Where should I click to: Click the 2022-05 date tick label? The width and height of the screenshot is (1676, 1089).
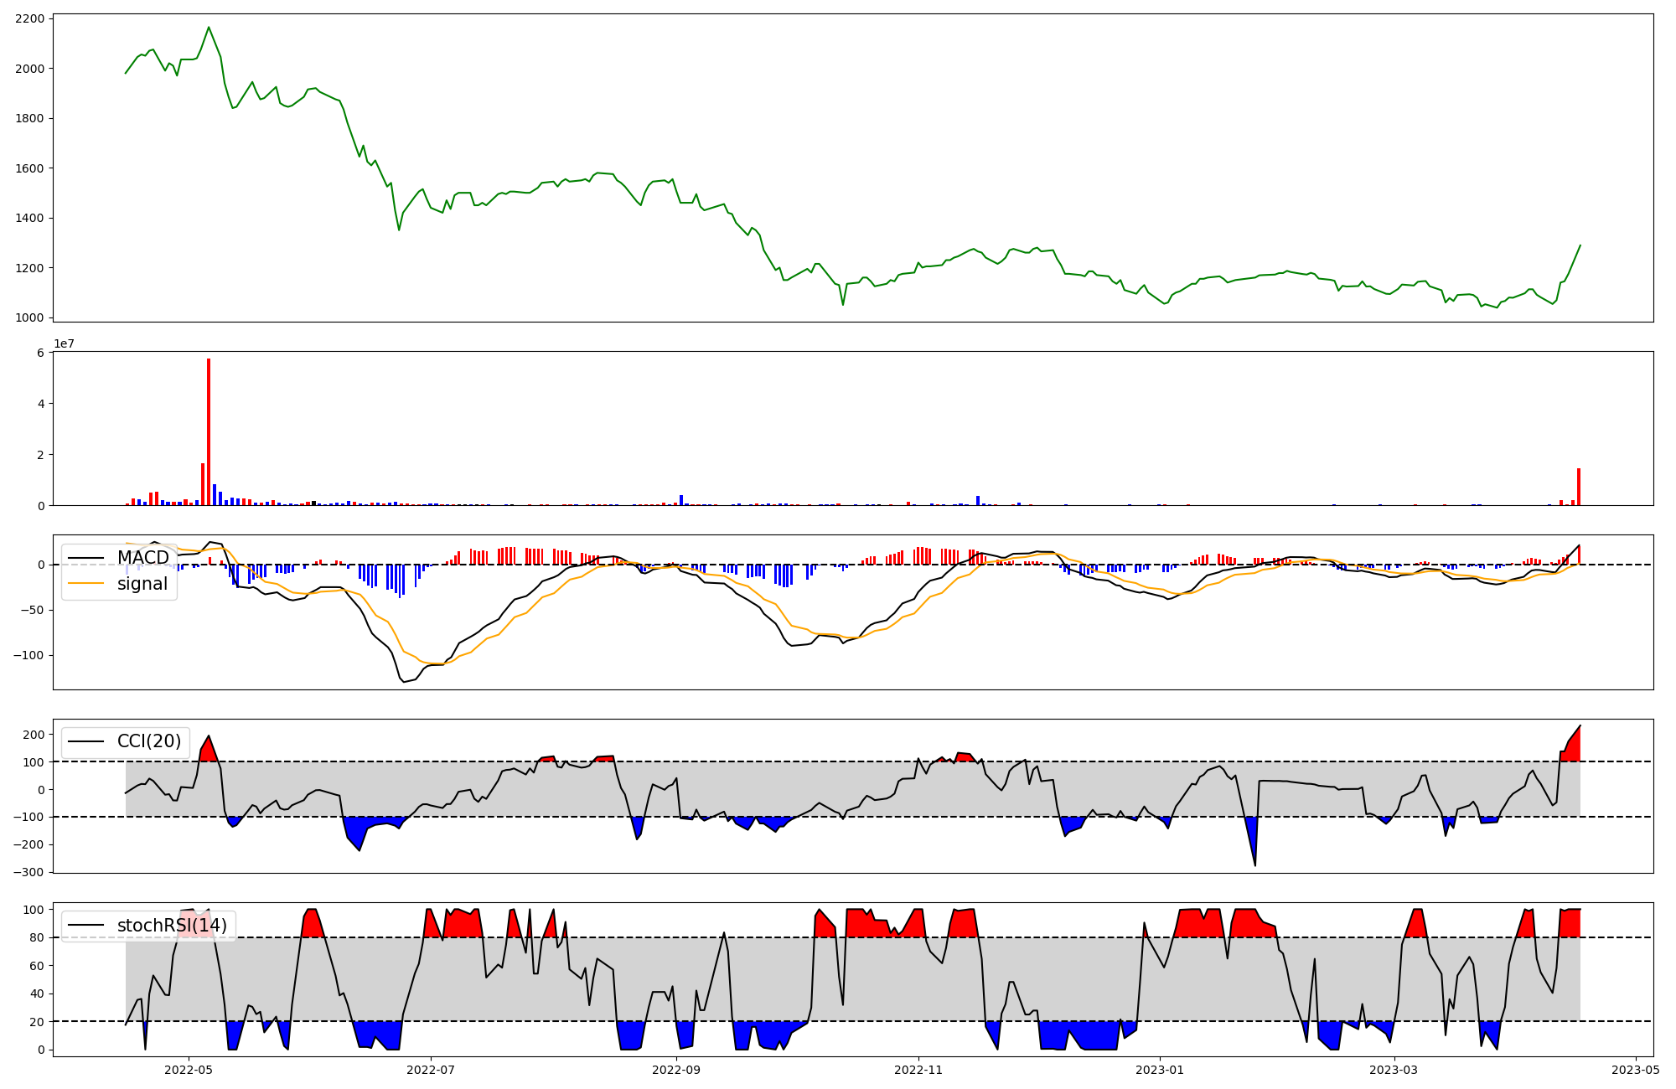point(189,1070)
